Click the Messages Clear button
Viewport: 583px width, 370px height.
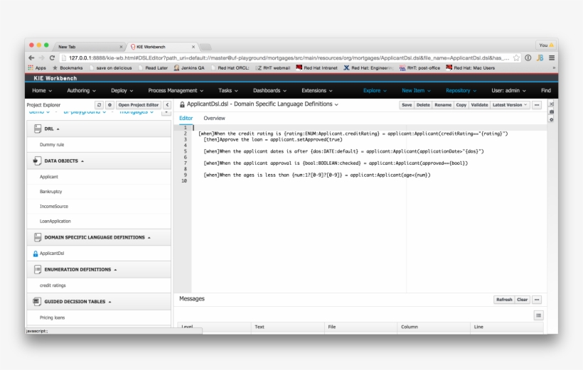coord(522,300)
